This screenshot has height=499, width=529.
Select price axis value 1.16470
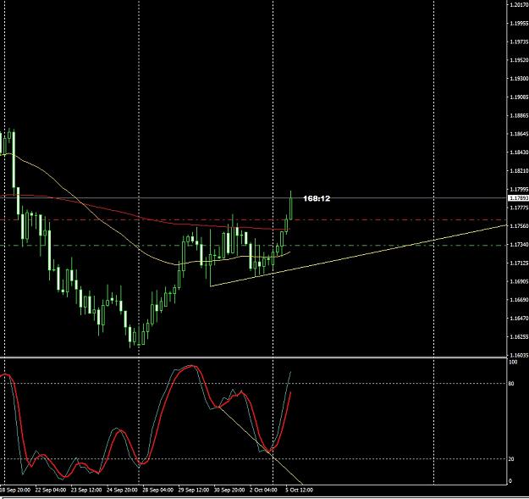click(x=519, y=318)
